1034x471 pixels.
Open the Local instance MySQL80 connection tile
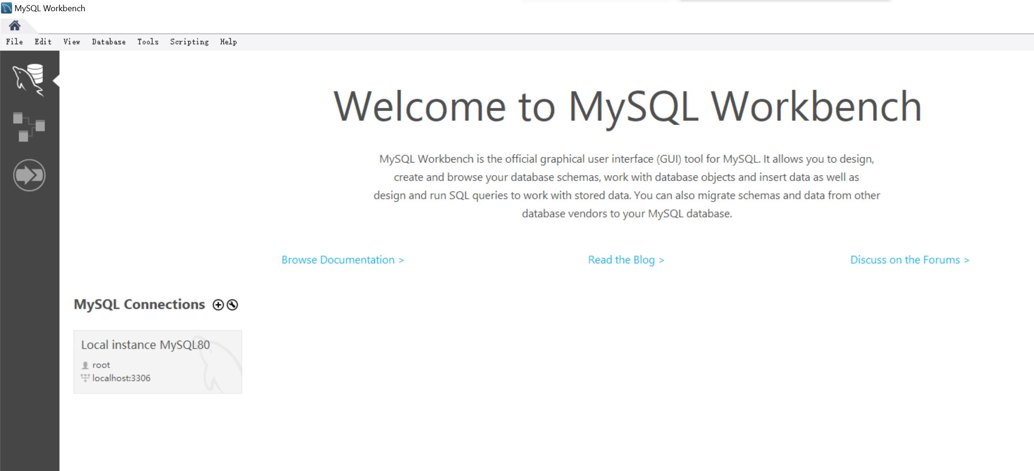point(158,362)
